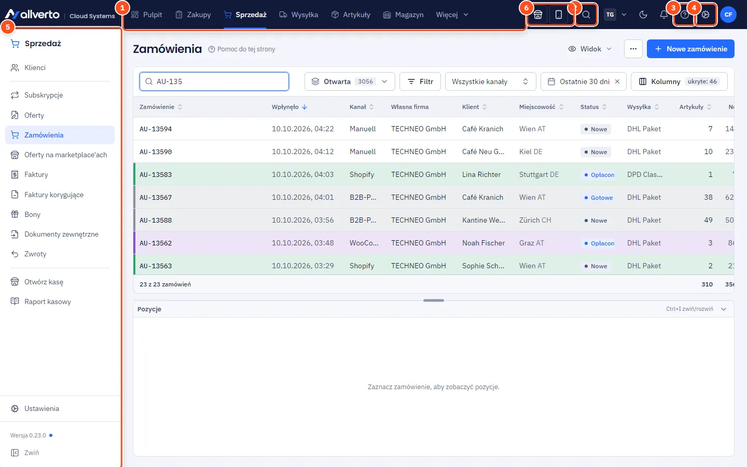Open Ustawienia at the sidebar bottom
The image size is (747, 467).
click(x=60, y=408)
